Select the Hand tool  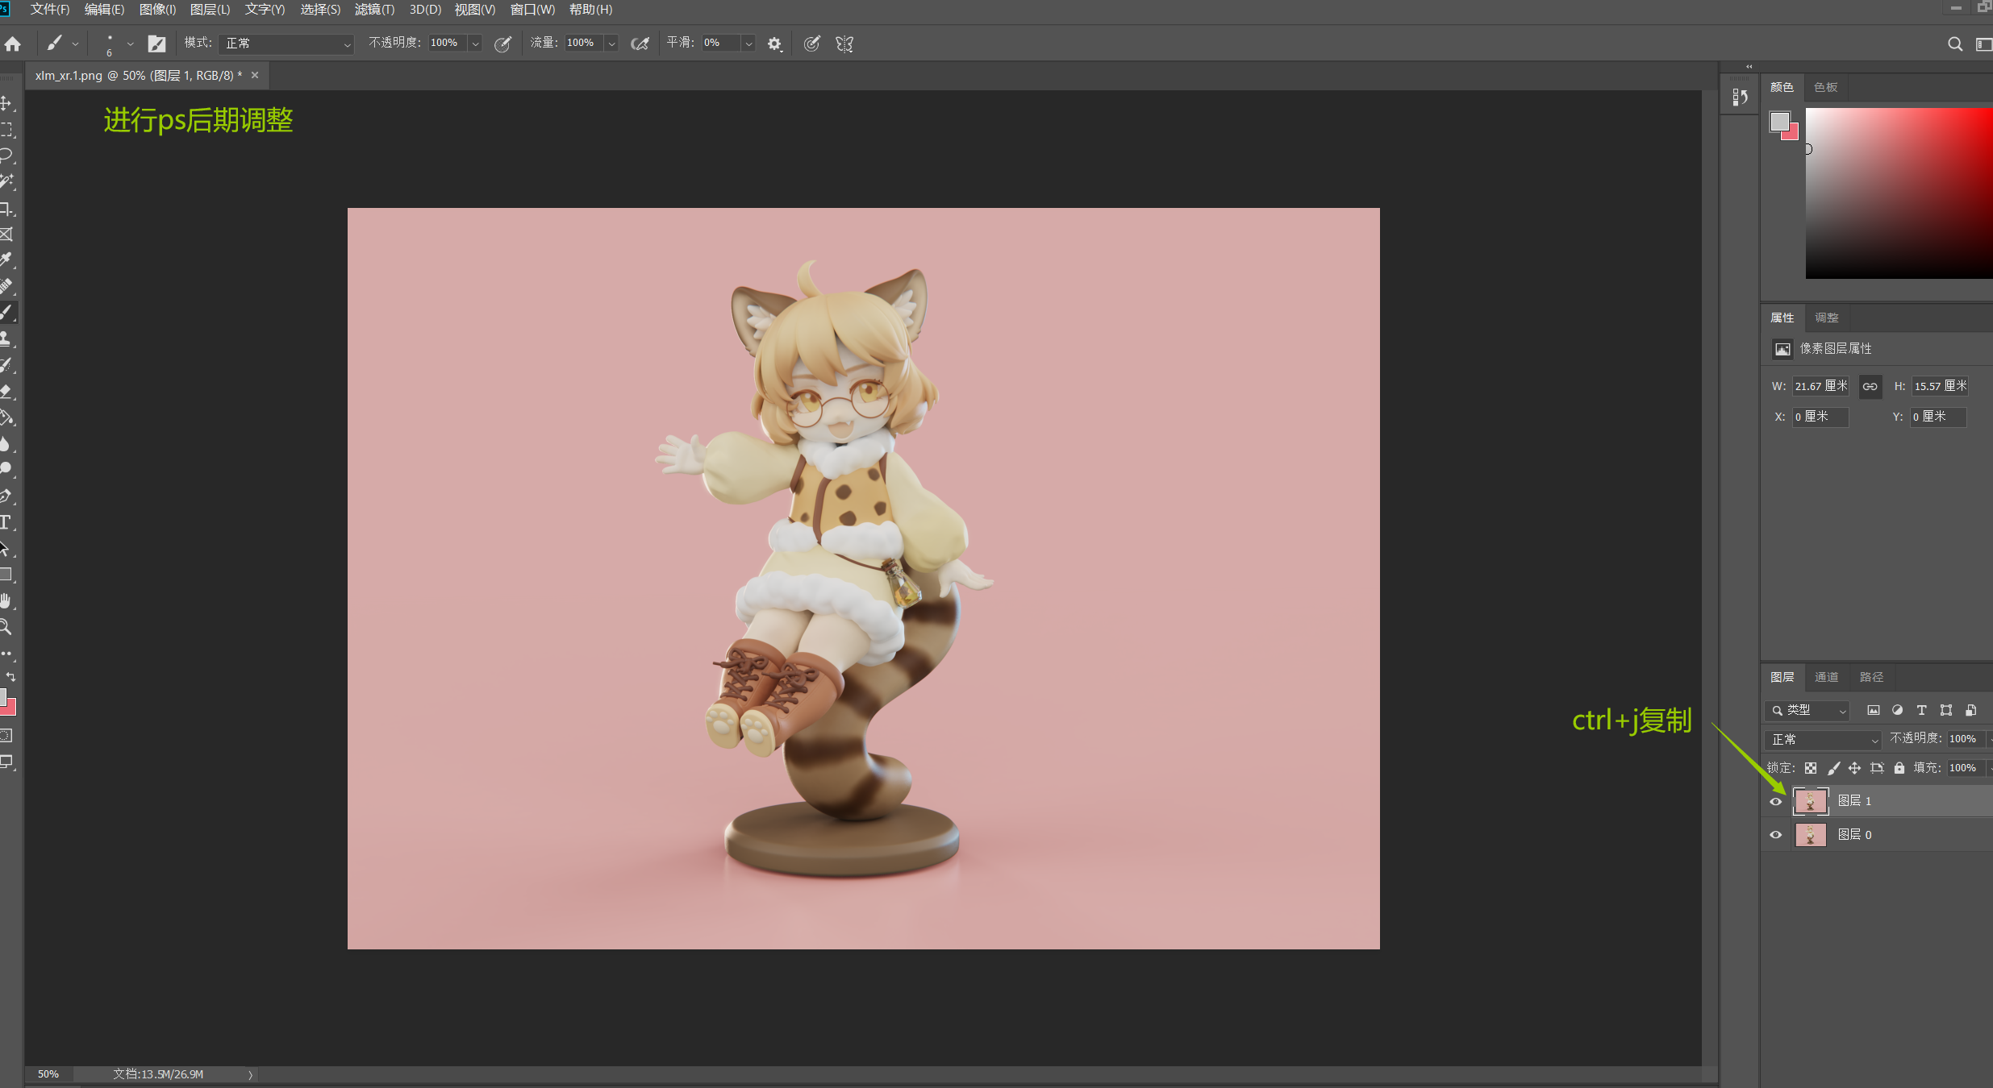coord(6,600)
